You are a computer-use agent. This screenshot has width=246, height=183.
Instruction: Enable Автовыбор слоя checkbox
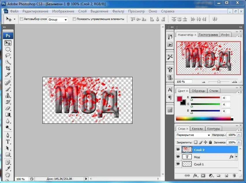(21, 19)
